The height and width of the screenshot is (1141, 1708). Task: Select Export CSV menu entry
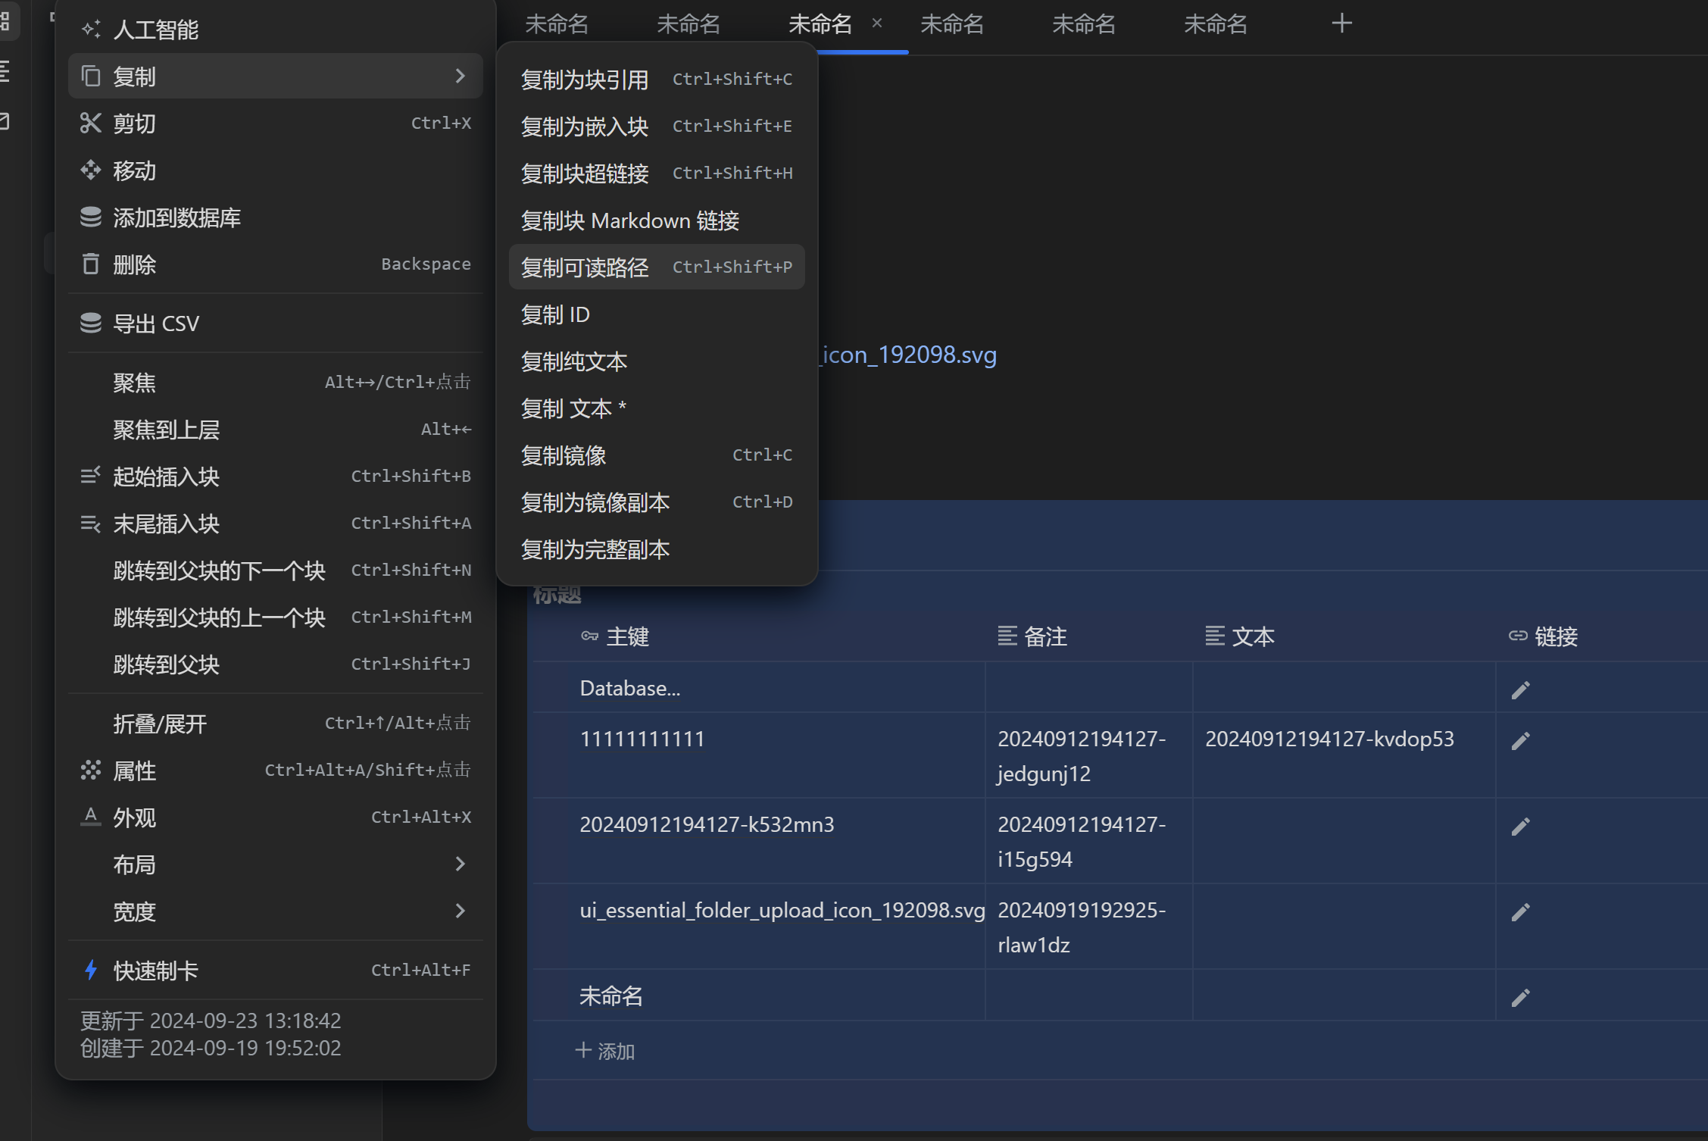click(156, 324)
